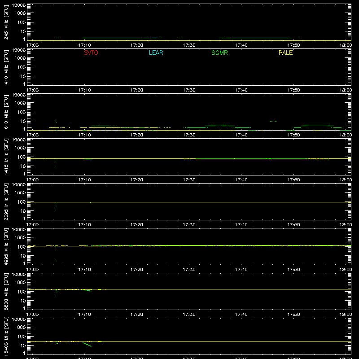Click the green dip in the 15400 MHz trace
The height and width of the screenshot is (359, 359).
pos(87,344)
